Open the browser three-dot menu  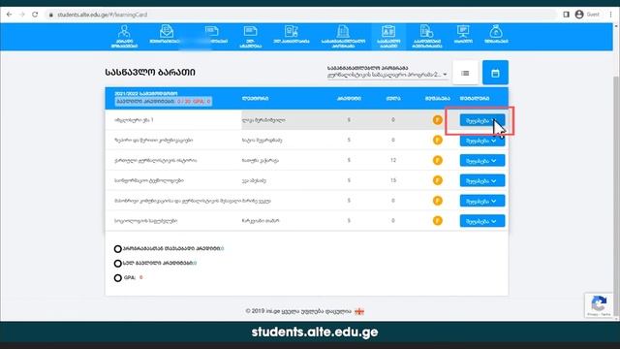tap(611, 15)
